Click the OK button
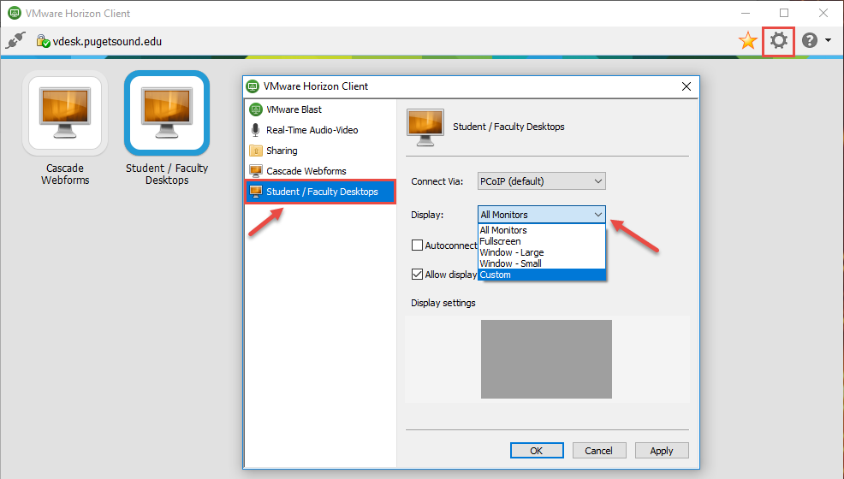The width and height of the screenshot is (844, 479). coord(537,451)
